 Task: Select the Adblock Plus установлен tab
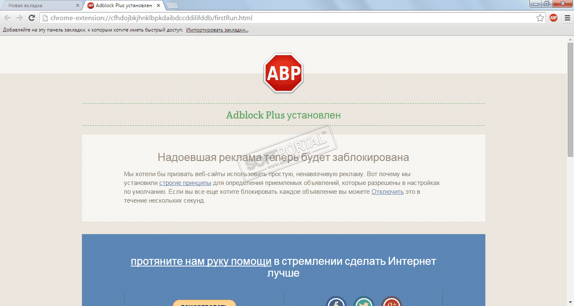[x=123, y=5]
